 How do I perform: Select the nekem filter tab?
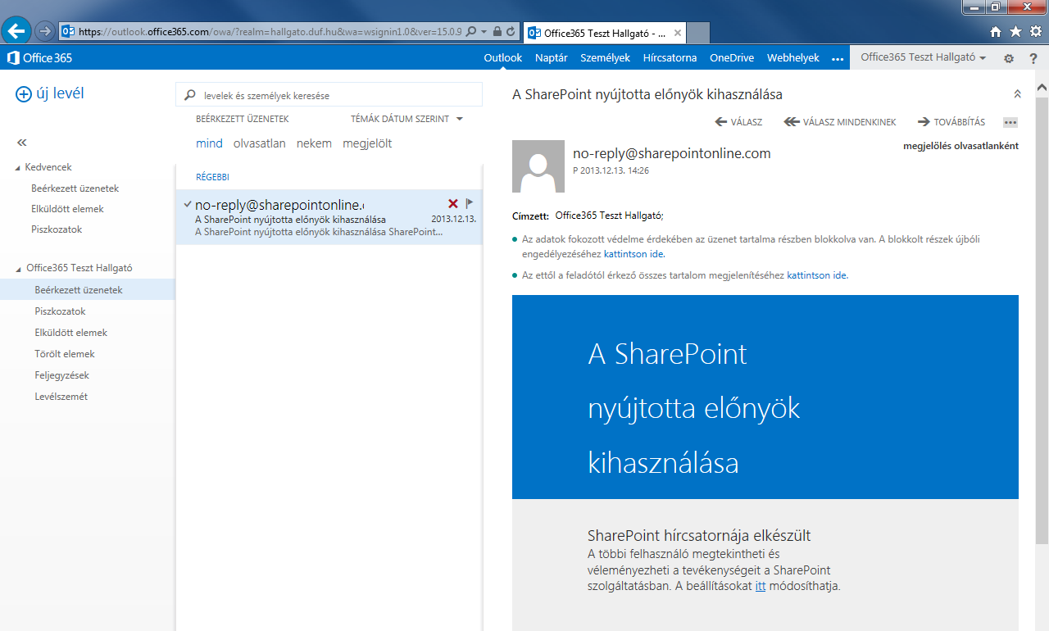(x=314, y=143)
